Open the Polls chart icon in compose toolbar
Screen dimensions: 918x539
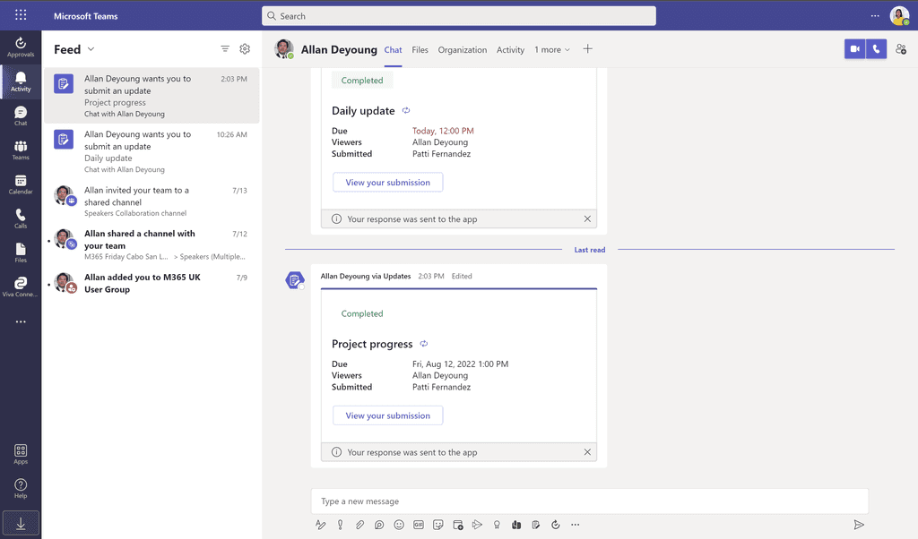(516, 525)
